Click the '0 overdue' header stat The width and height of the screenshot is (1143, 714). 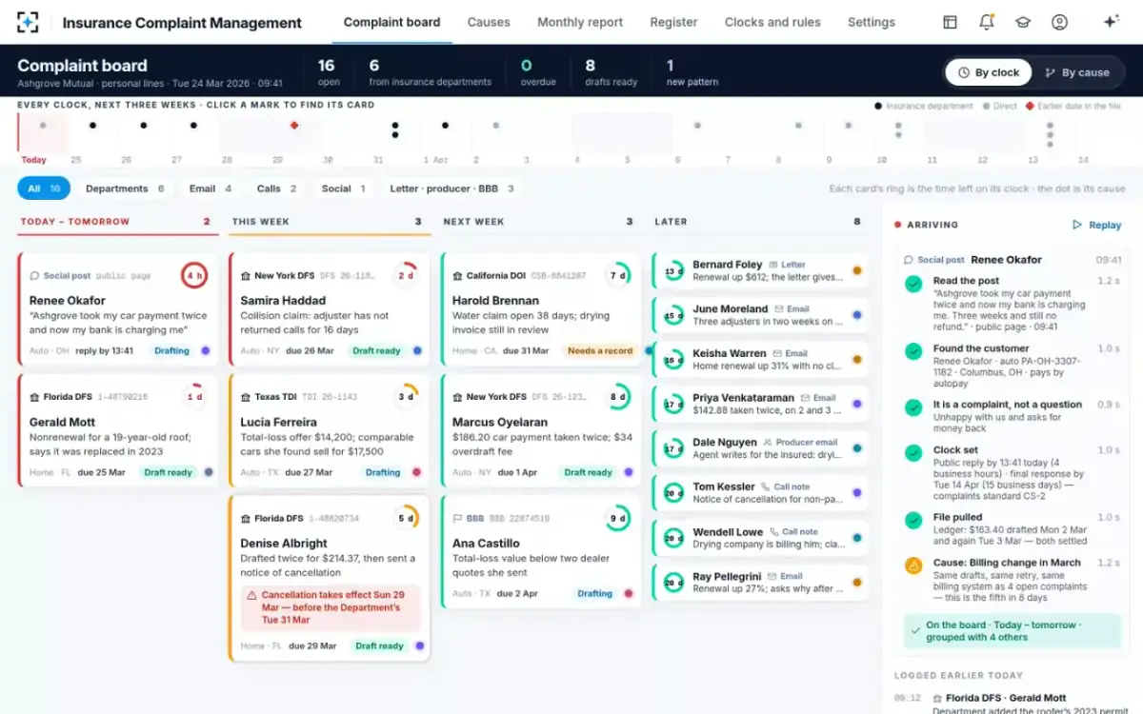537,72
